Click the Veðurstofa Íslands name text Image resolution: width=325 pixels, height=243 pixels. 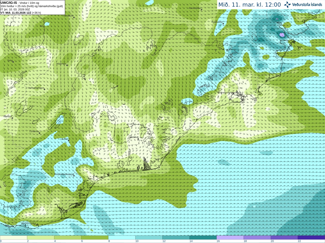[307, 5]
